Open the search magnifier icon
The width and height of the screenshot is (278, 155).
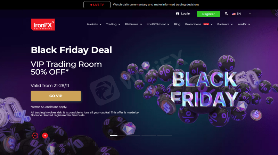(226, 13)
